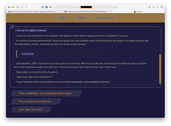
Task: Open Story Options
Action: (x=104, y=18)
